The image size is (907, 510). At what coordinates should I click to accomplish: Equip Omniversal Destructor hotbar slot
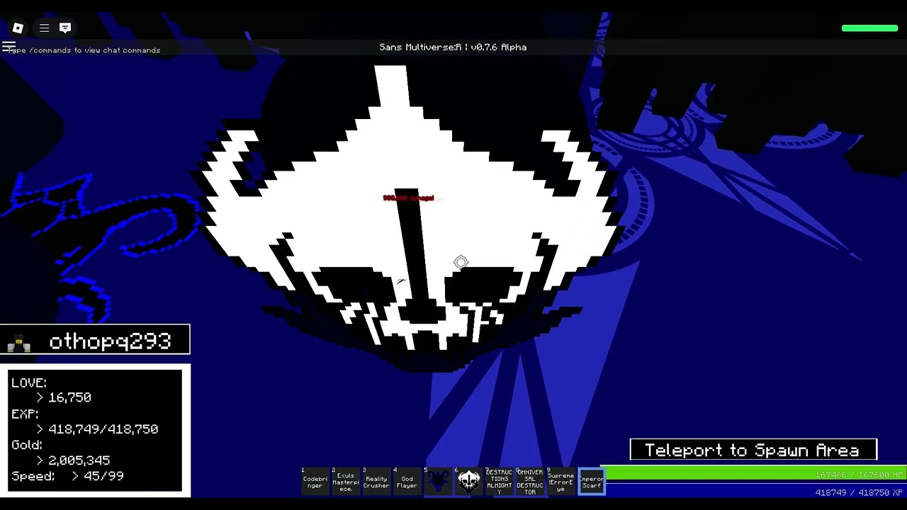pyautogui.click(x=530, y=482)
